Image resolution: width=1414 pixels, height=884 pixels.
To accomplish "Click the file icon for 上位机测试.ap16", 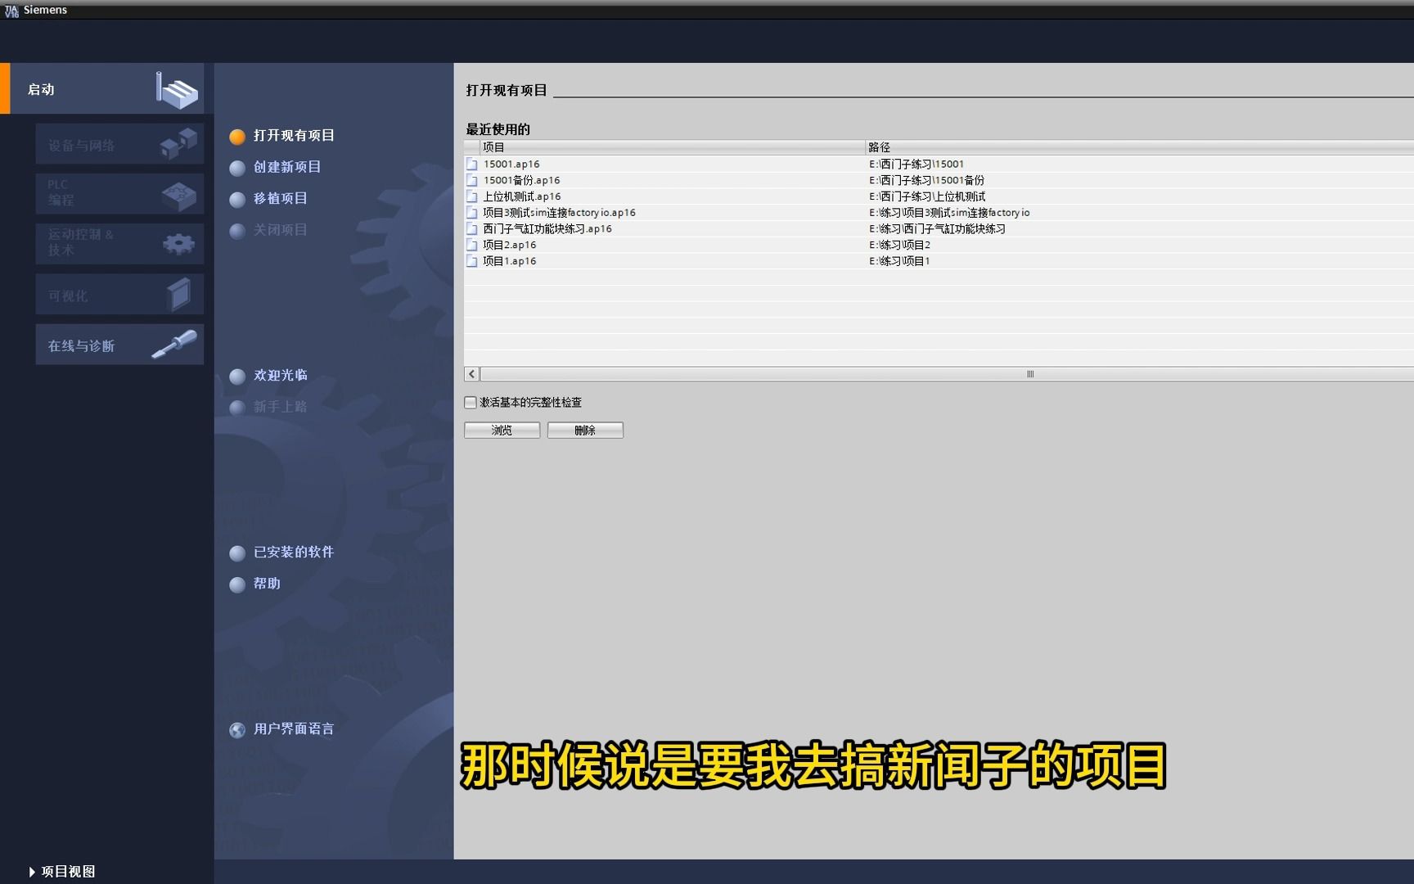I will pyautogui.click(x=472, y=196).
